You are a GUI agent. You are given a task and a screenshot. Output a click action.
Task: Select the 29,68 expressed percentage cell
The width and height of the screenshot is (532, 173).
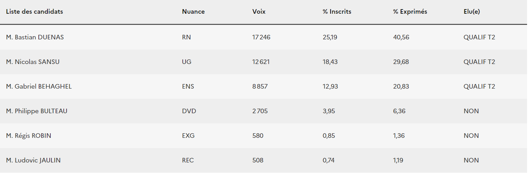[x=401, y=62]
